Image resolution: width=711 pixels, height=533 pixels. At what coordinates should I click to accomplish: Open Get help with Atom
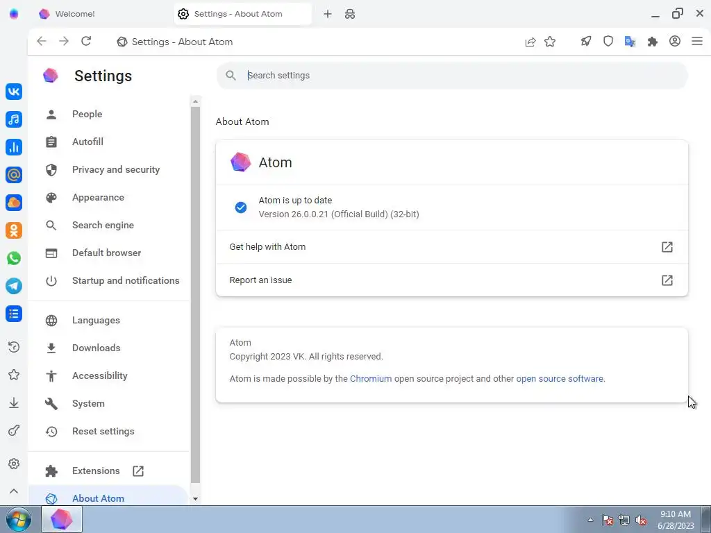tap(451, 247)
